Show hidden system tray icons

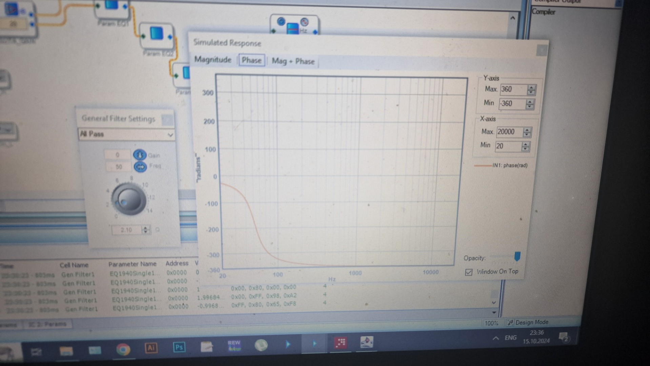pos(495,338)
